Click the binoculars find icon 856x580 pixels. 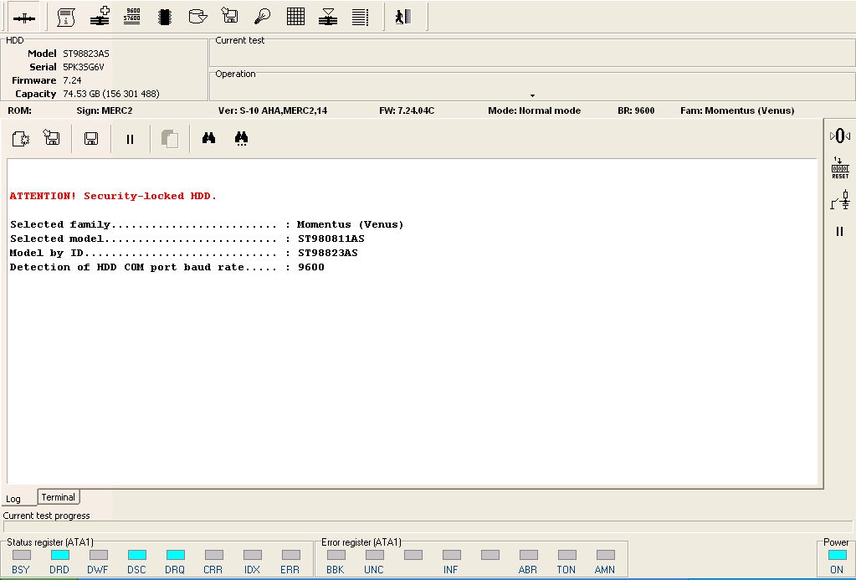click(208, 138)
